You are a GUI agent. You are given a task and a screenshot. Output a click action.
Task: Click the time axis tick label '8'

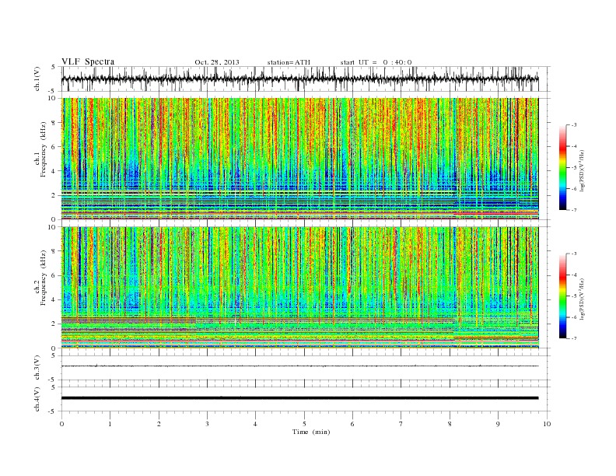point(450,424)
